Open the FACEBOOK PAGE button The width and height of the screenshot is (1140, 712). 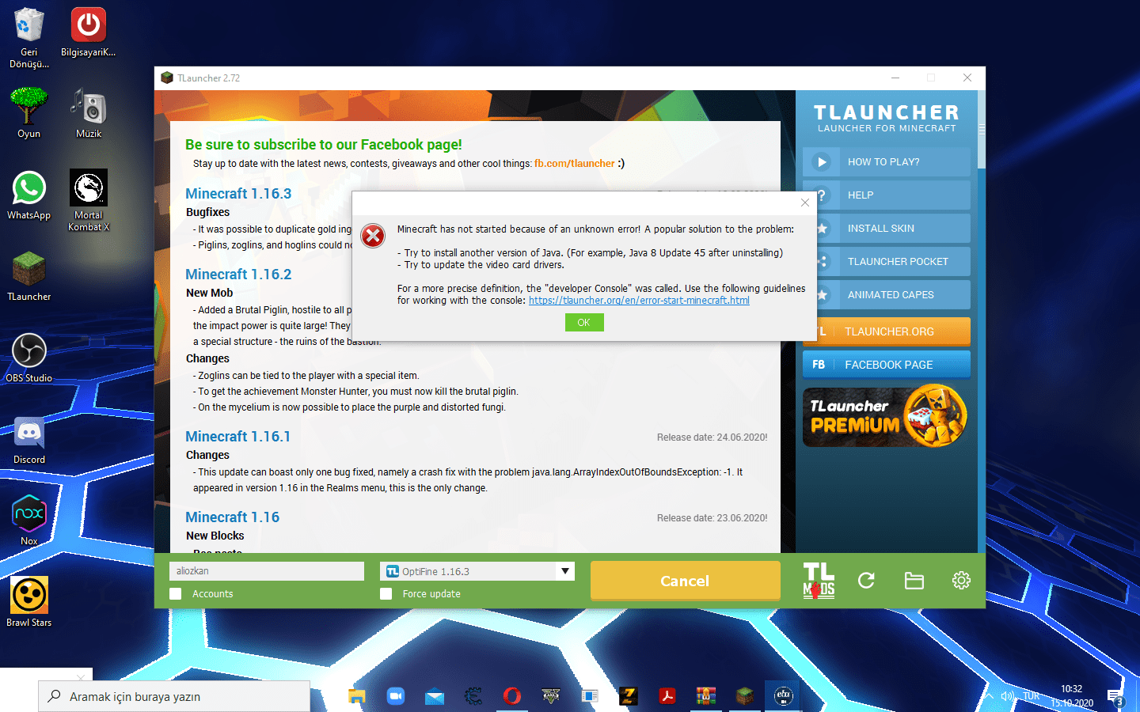point(887,365)
